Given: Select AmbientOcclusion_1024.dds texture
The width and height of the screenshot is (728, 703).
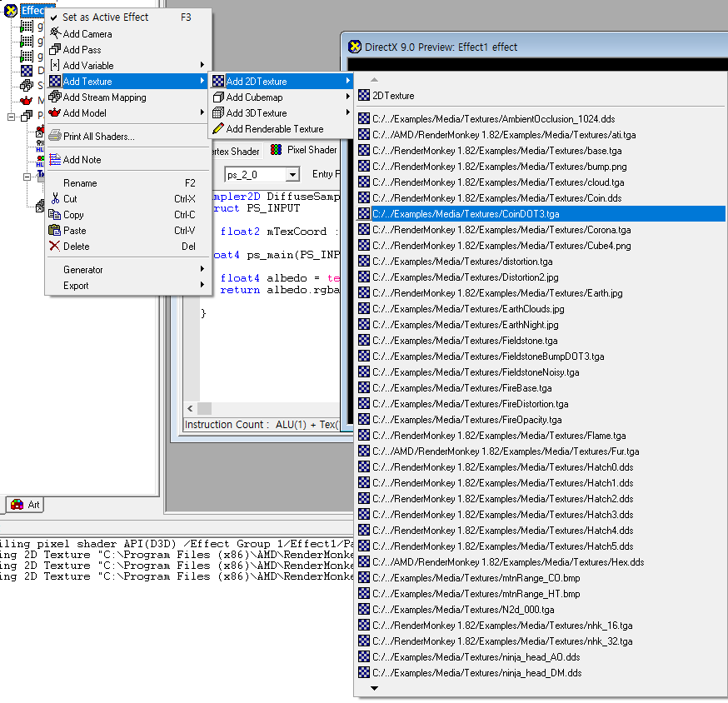Looking at the screenshot, I should [541, 119].
